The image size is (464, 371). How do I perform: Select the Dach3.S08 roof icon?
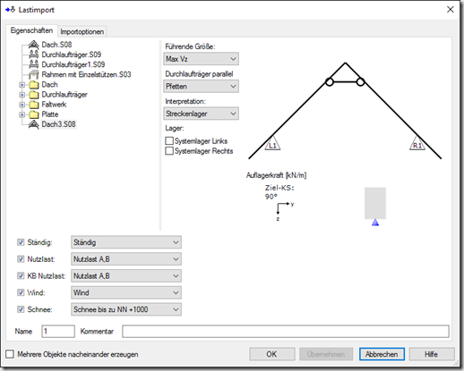click(34, 124)
